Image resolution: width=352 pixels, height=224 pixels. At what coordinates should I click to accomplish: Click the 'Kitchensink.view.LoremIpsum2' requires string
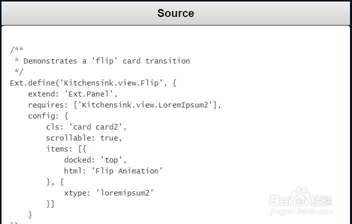(149, 105)
